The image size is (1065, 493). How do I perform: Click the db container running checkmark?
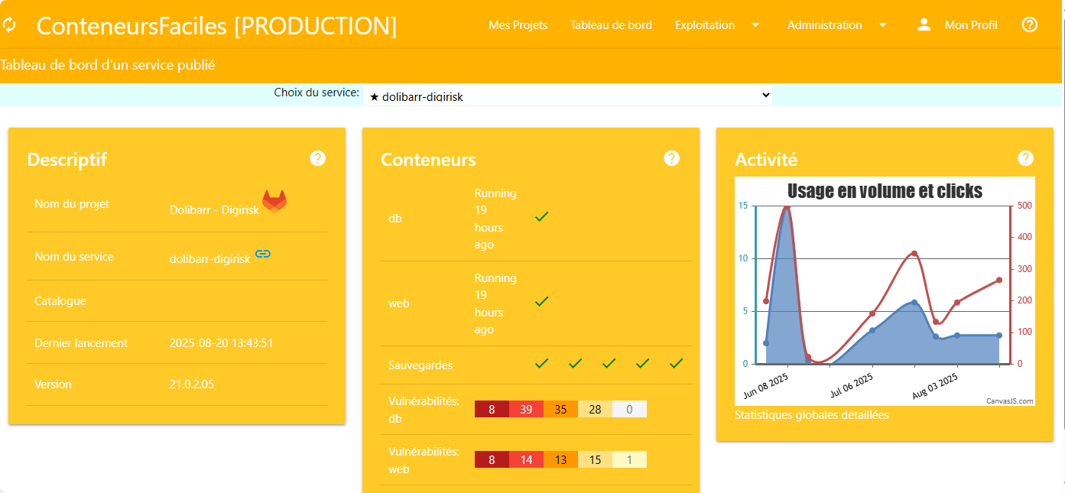click(x=542, y=217)
